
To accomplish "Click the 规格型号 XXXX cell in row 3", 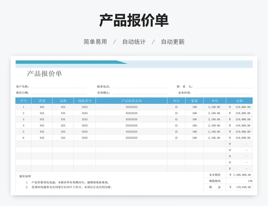I will tap(85, 119).
